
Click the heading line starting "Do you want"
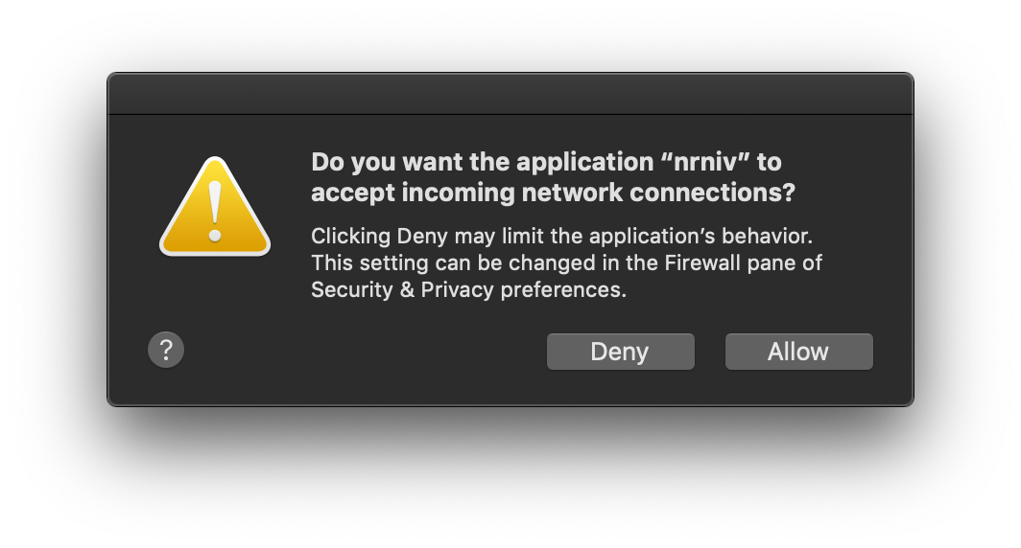click(x=546, y=162)
